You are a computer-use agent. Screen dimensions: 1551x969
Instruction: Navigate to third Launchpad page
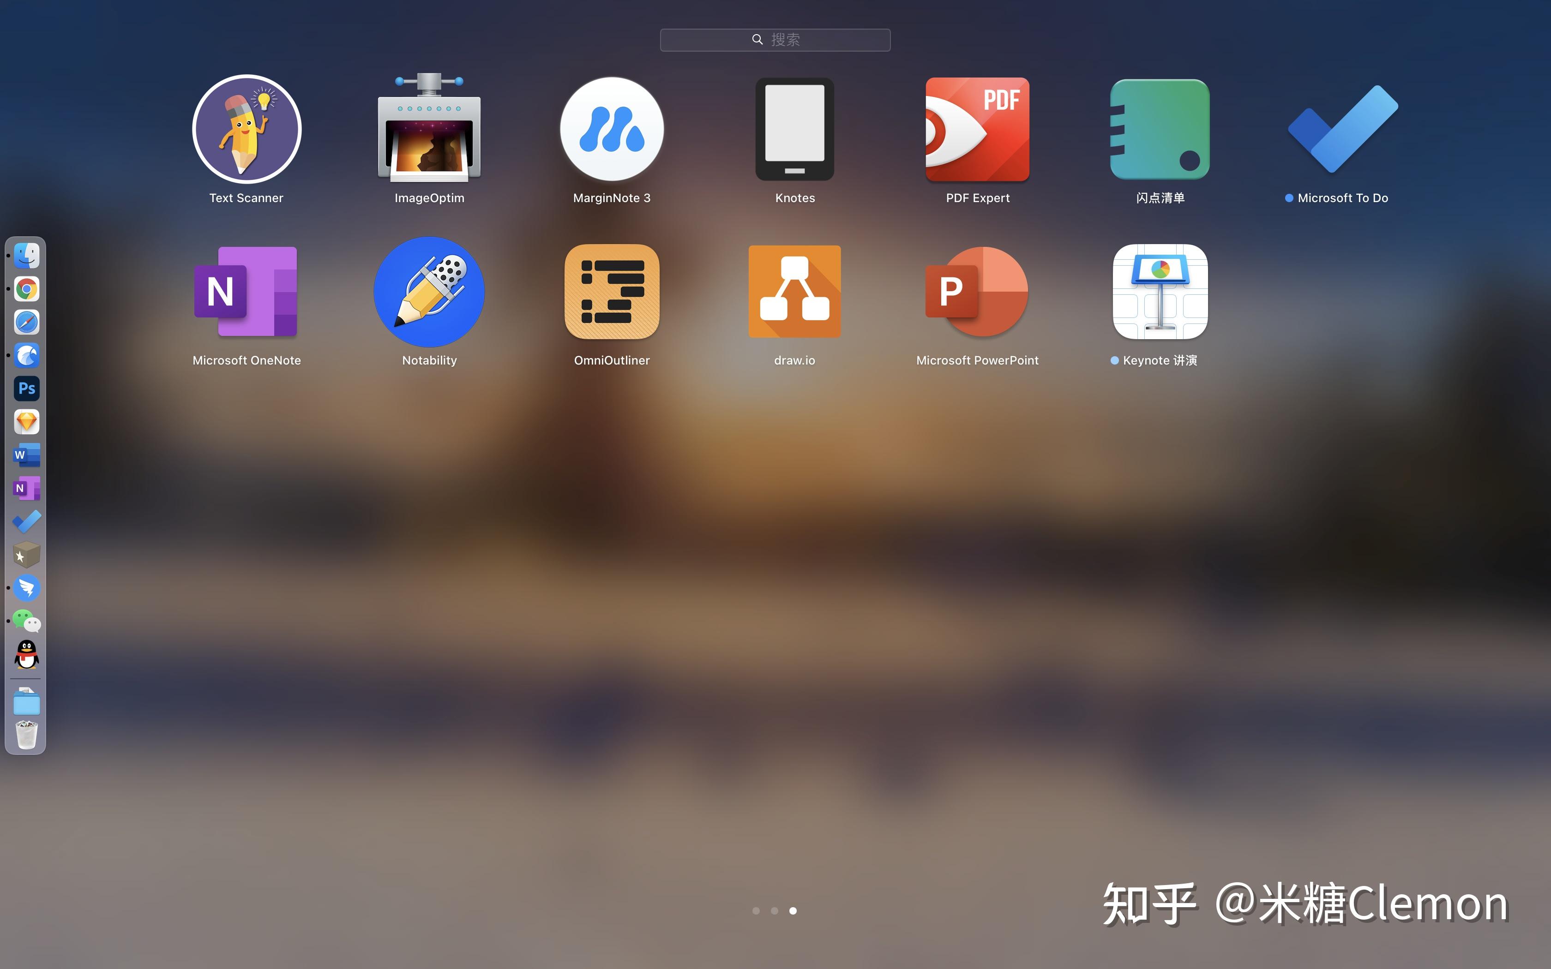coord(793,911)
